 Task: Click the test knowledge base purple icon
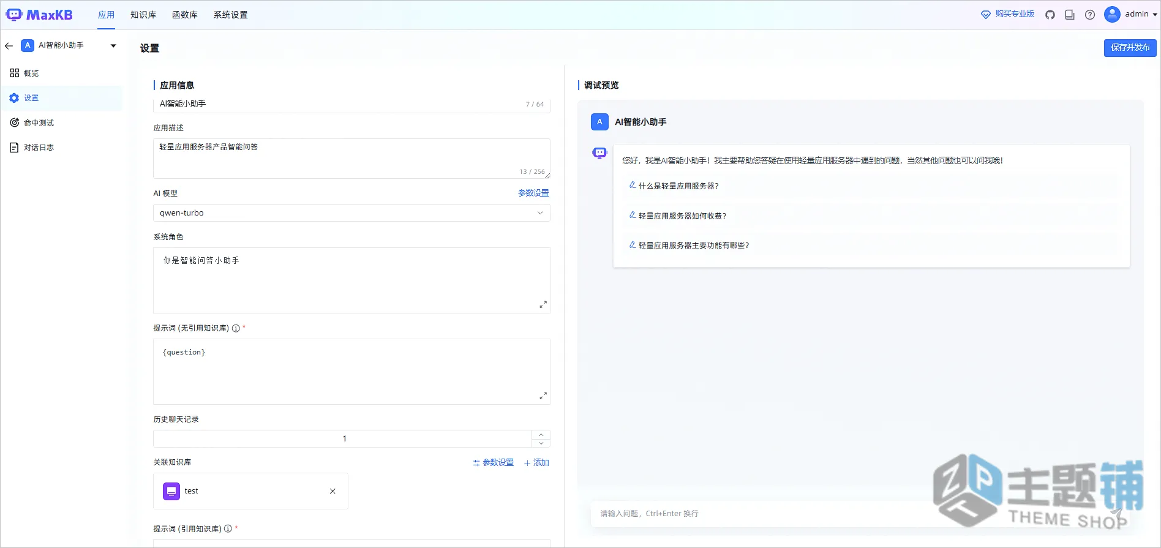click(171, 491)
